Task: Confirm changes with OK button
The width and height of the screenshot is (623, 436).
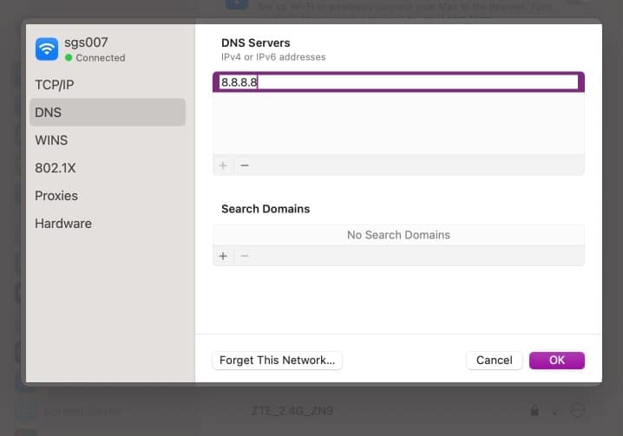Action: point(557,361)
